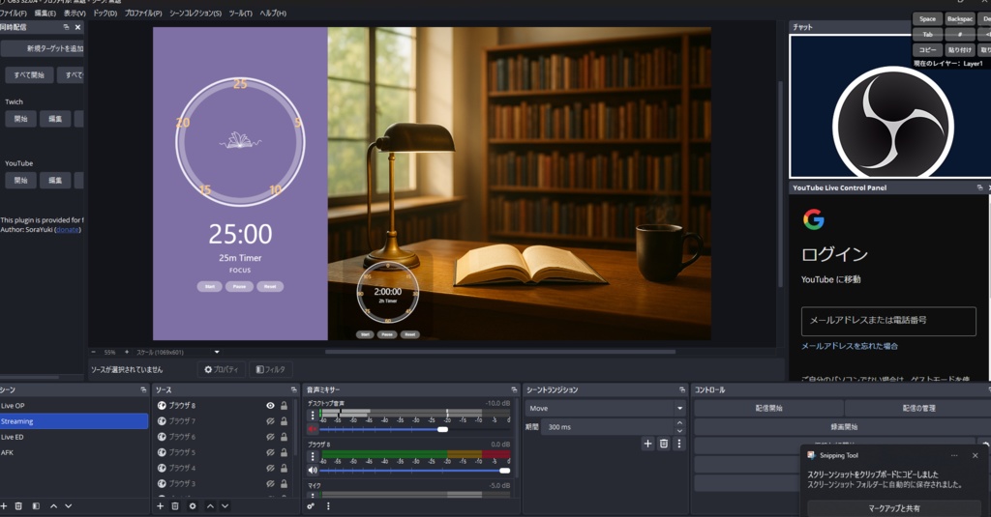Open the ツール(T) menu

click(x=240, y=14)
